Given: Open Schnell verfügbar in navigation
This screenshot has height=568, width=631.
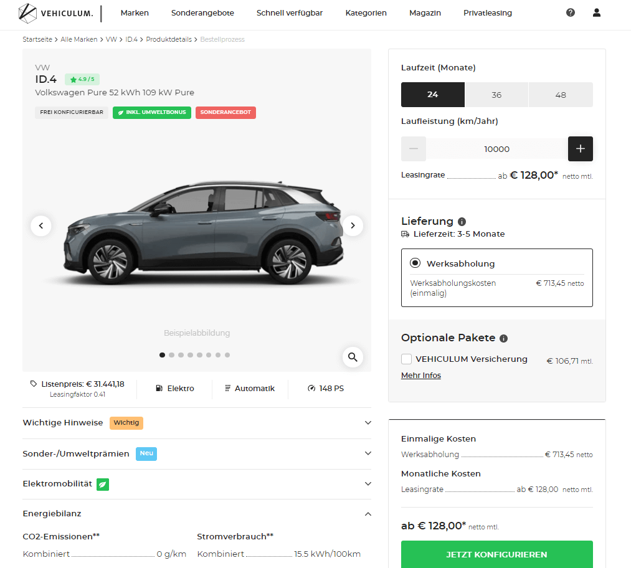Looking at the screenshot, I should coord(290,13).
